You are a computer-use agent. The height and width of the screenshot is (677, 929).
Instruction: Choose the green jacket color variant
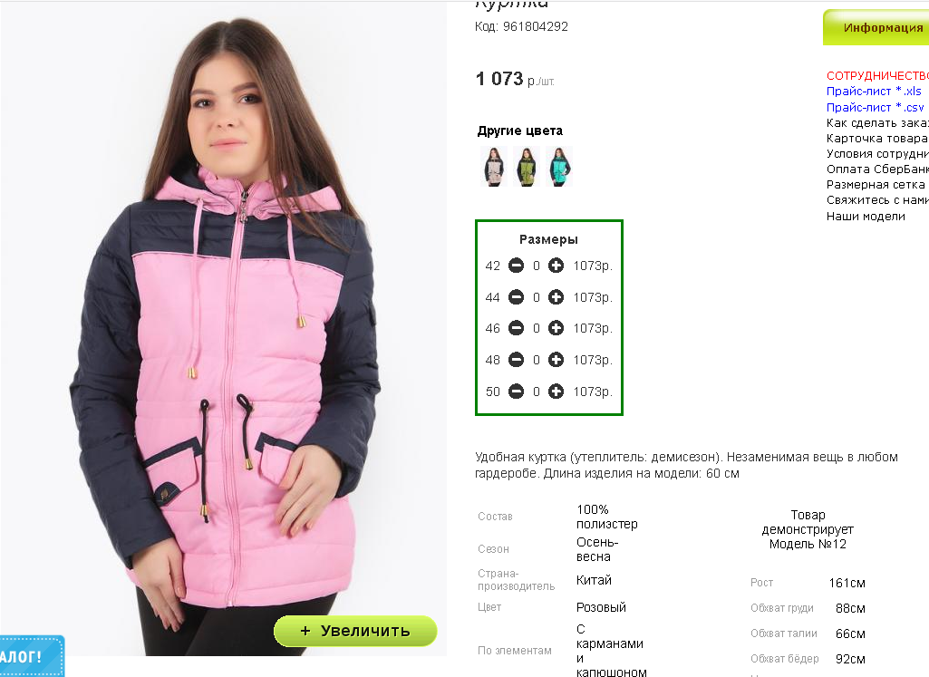(x=526, y=167)
